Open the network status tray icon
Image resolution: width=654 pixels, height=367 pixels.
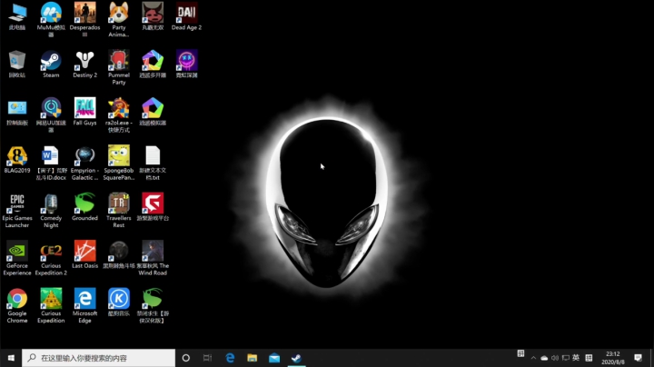[x=566, y=358]
